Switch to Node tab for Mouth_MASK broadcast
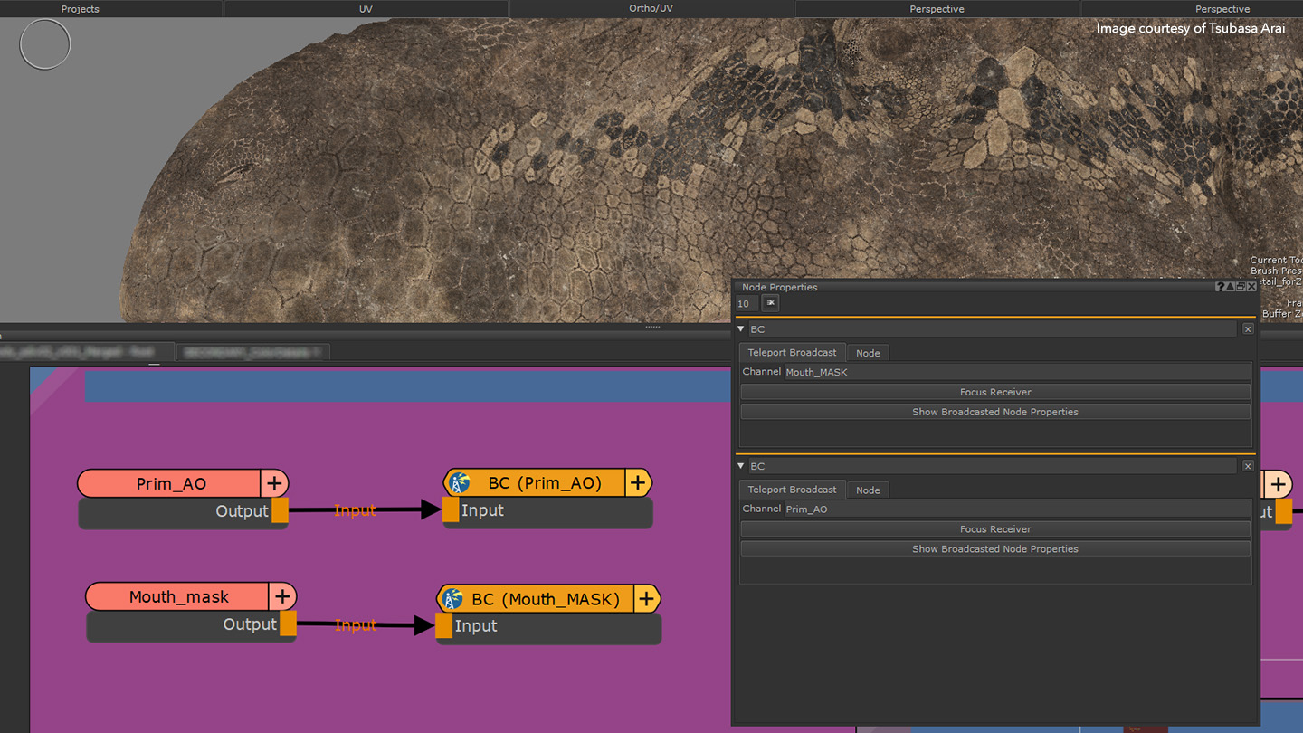This screenshot has height=733, width=1303. pos(868,353)
